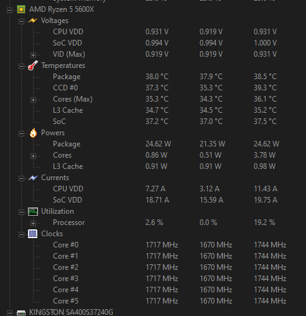Click the Utilization section label
This screenshot has width=306, height=316.
(x=57, y=211)
